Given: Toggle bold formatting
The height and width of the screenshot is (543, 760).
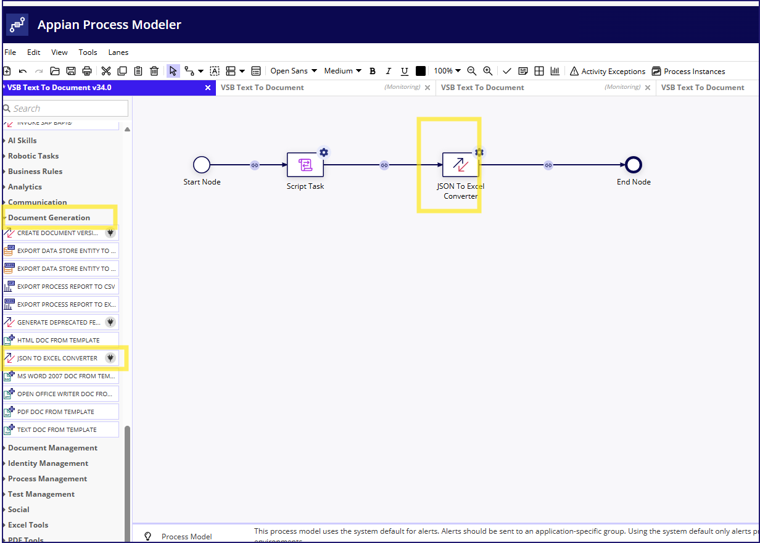Looking at the screenshot, I should [372, 71].
